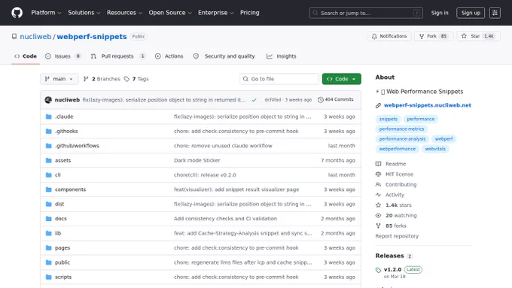Click 'chore: remove unused claude workflow' message
This screenshot has height=288, width=512.
click(223, 146)
